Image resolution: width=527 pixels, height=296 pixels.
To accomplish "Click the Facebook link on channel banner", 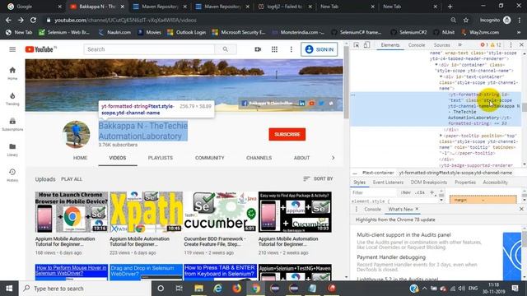I will (267, 103).
